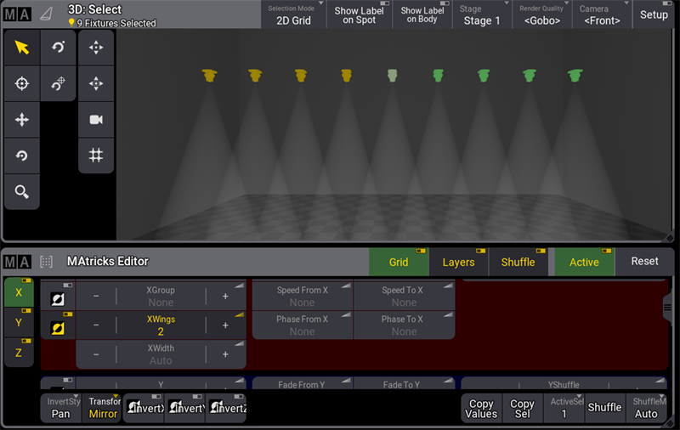Select the magnifier zoom tool
This screenshot has width=680, height=430.
tap(22, 192)
